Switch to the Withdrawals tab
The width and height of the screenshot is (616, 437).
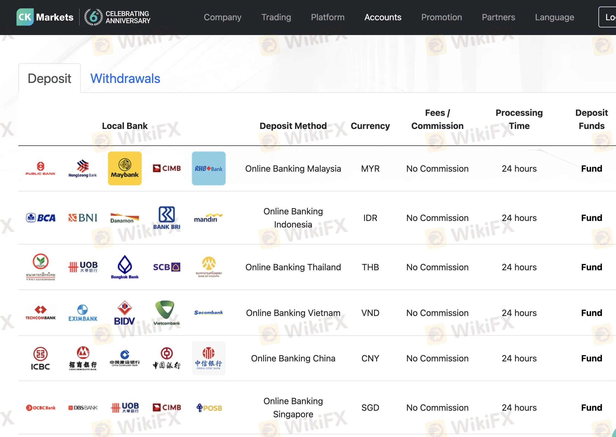pos(125,78)
